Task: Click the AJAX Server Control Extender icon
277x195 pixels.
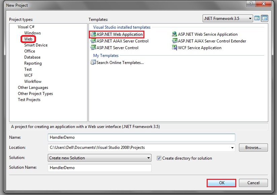Action: tap(175, 41)
